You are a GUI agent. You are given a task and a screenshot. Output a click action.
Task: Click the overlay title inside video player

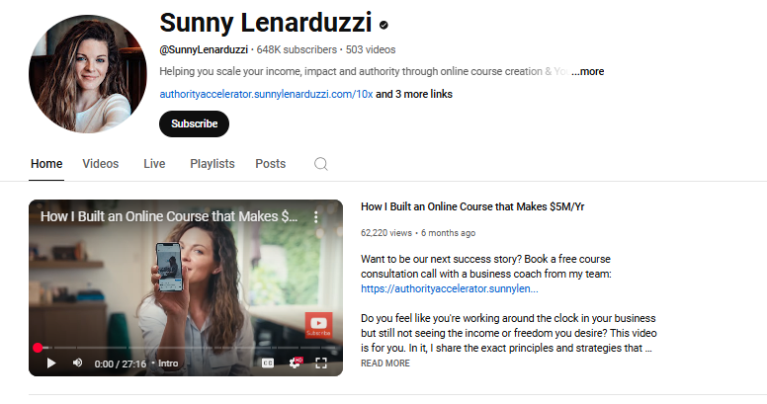coord(169,216)
